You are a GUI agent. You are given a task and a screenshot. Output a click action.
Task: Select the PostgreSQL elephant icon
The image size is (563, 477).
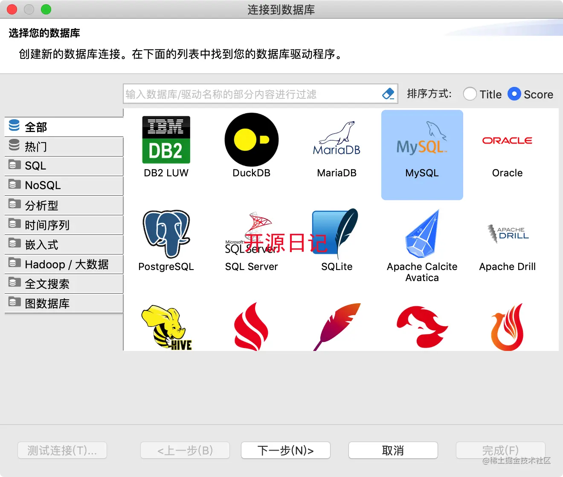click(x=166, y=233)
